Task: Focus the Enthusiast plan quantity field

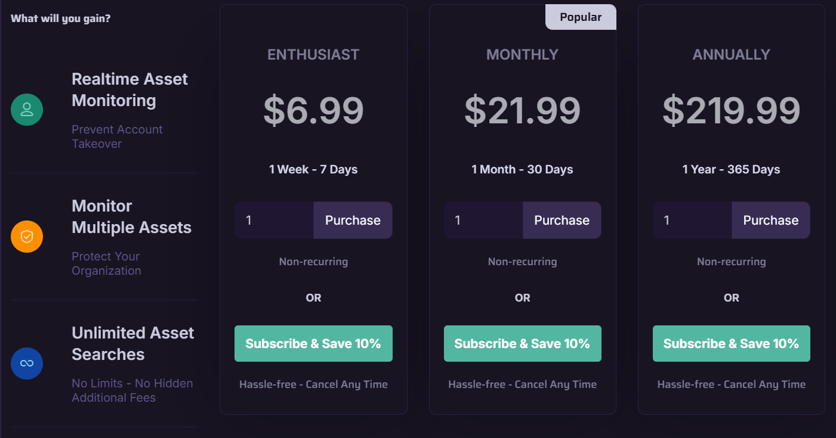Action: [x=274, y=220]
